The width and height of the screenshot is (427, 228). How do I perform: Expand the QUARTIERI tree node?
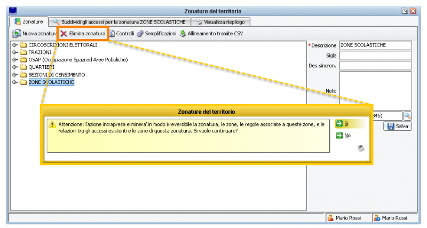[15, 67]
